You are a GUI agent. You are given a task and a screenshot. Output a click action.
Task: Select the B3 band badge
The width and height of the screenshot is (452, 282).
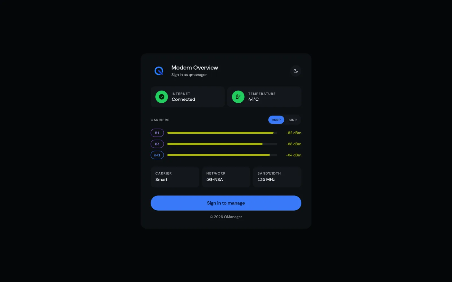157,144
